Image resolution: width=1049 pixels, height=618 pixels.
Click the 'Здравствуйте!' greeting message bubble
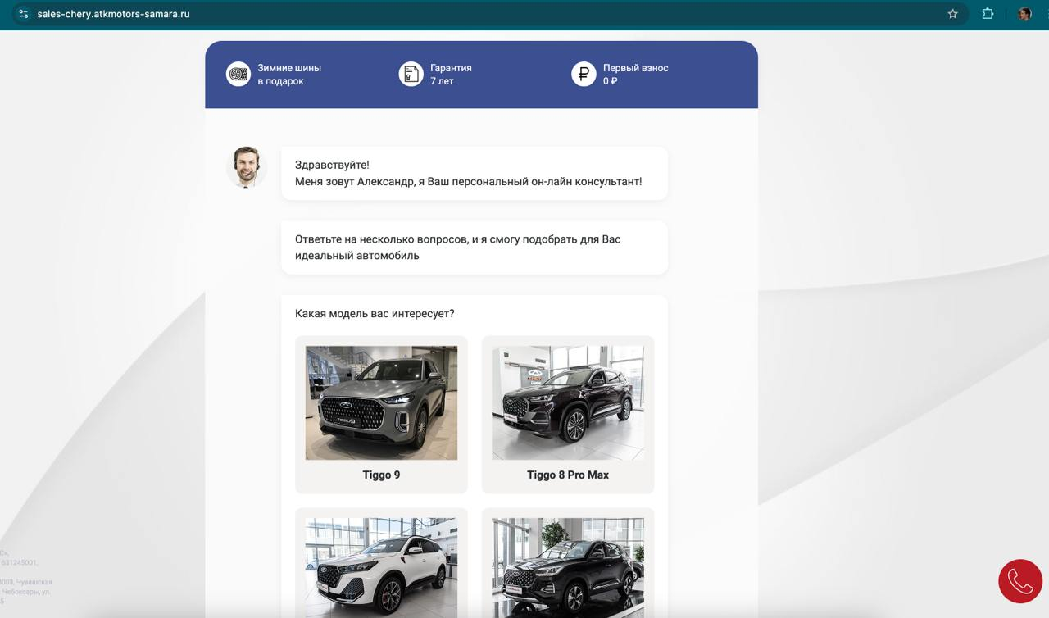point(475,173)
